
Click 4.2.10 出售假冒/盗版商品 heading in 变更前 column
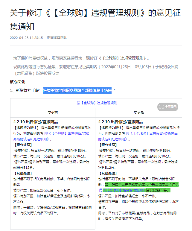coord(36,122)
